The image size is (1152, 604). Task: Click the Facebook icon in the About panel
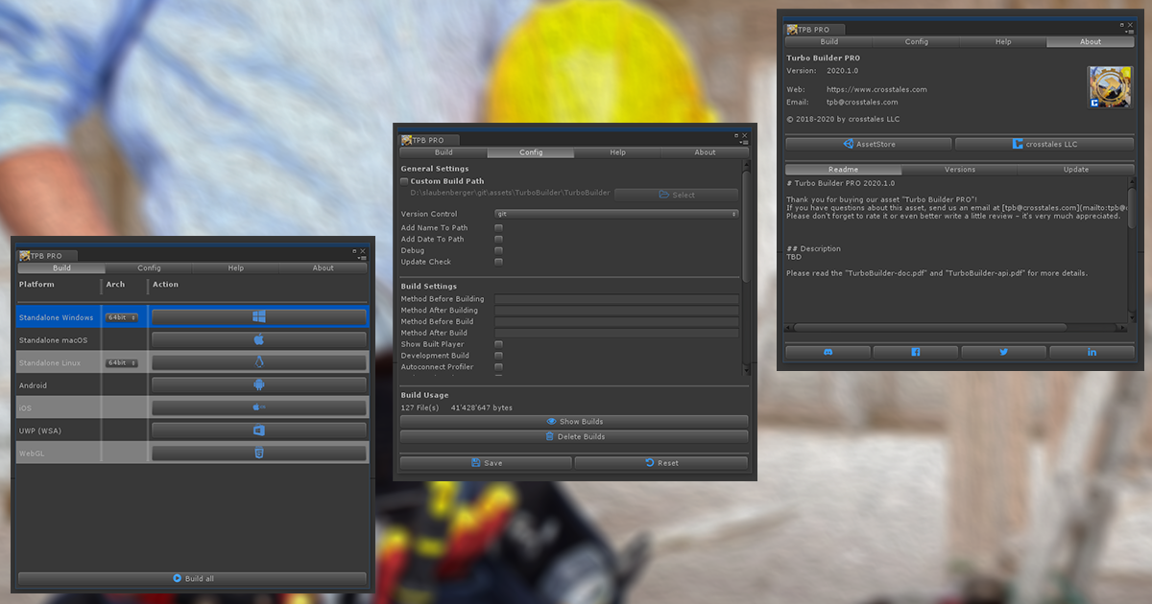click(915, 352)
